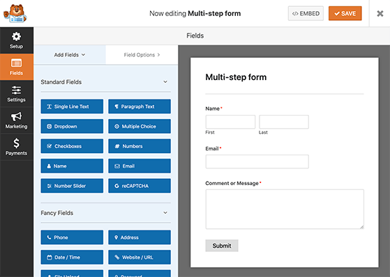Add a Multiple Choice field
The width and height of the screenshot is (390, 277).
pos(140,127)
